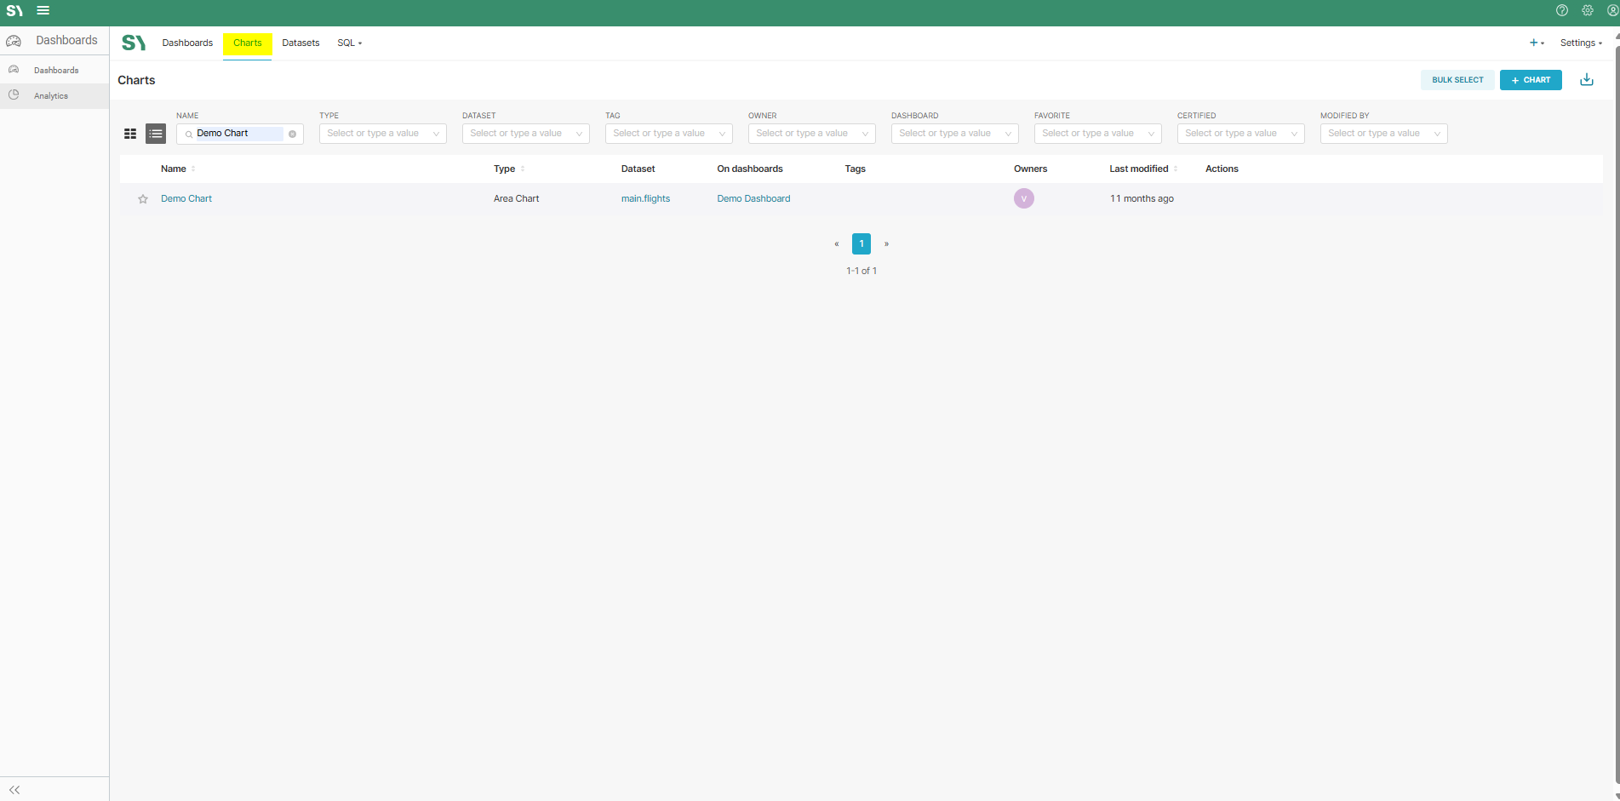Viewport: 1620px width, 801px height.
Task: Open the hamburger menu in top bar
Action: [x=43, y=11]
